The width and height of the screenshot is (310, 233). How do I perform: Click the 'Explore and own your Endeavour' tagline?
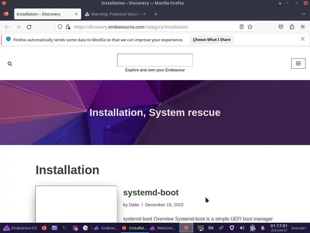click(155, 70)
